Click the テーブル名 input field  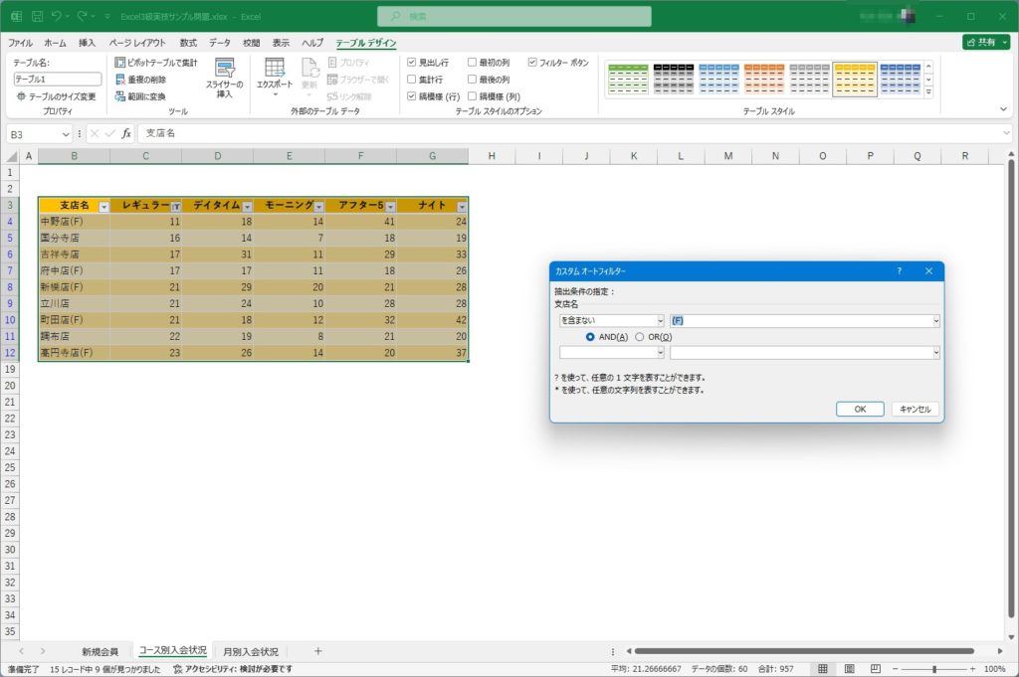(57, 79)
